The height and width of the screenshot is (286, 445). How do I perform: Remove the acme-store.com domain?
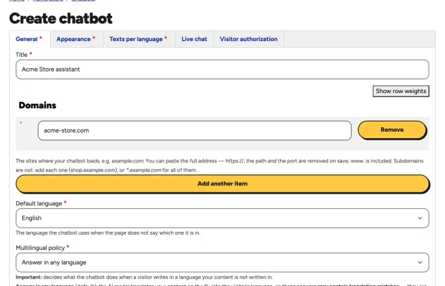pyautogui.click(x=392, y=130)
